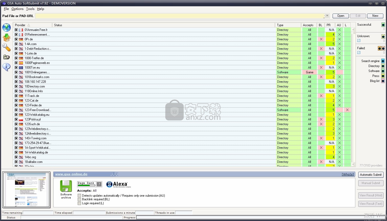This screenshot has width=387, height=221.
Task: Click the German flag beside 0Pr.de
Action: (21, 39)
